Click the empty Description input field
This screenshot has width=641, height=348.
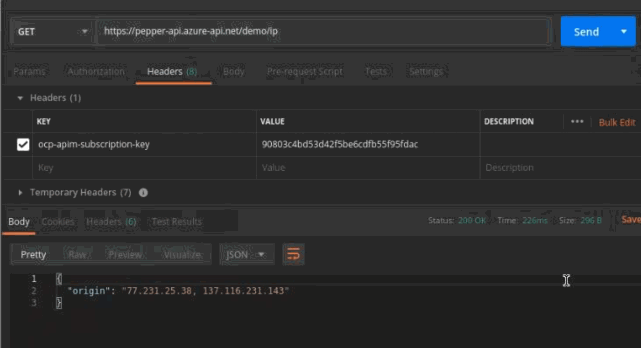point(560,168)
